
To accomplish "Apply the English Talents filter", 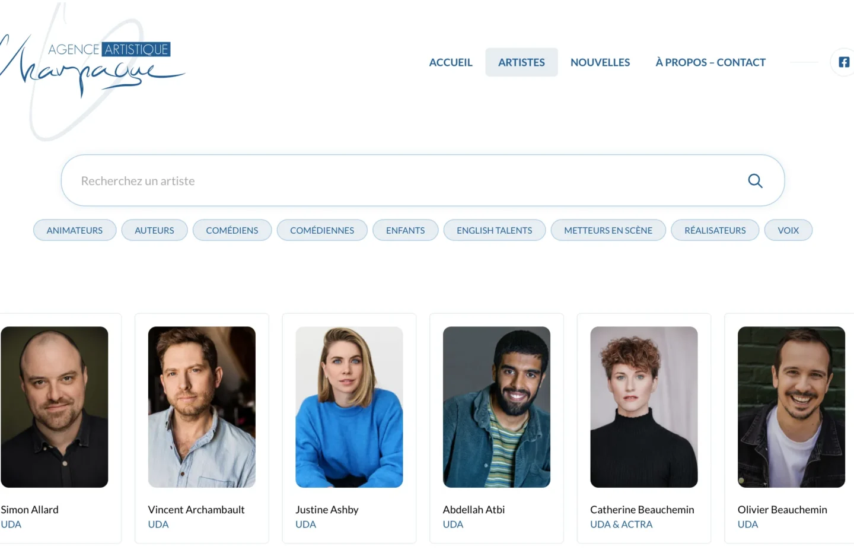I will [x=494, y=230].
